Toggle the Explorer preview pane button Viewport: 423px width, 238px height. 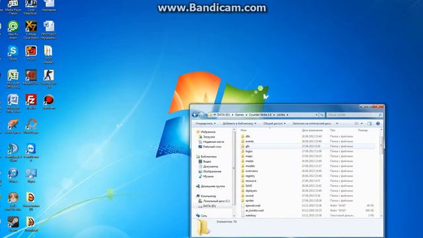click(369, 124)
